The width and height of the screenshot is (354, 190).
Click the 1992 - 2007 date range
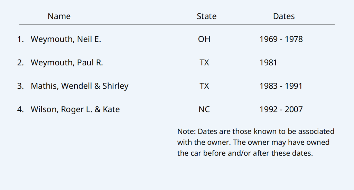point(281,110)
